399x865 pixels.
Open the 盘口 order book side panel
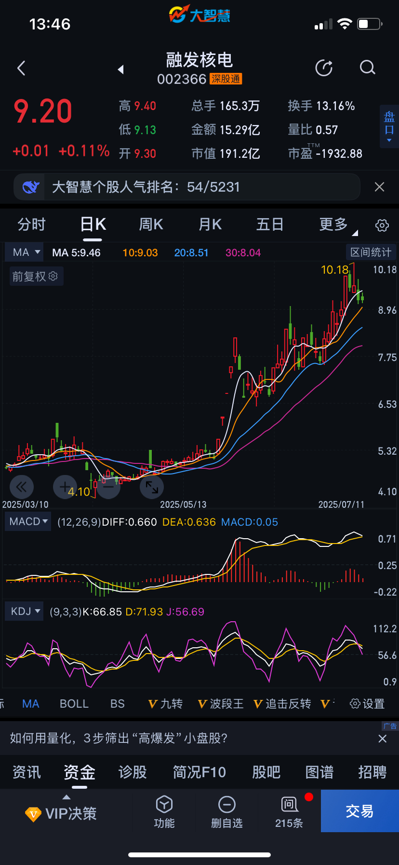(389, 126)
